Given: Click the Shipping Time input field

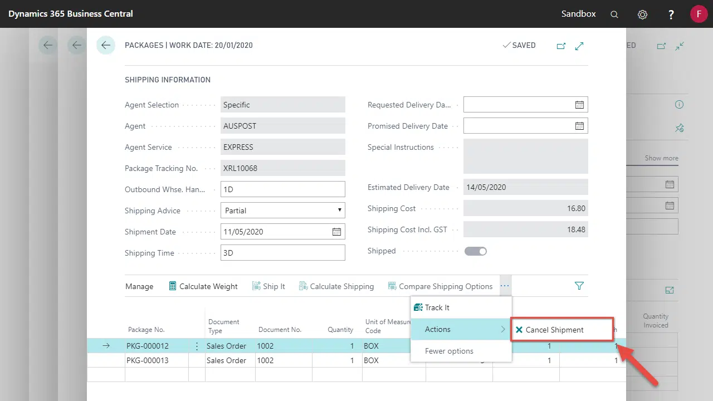Looking at the screenshot, I should (283, 253).
